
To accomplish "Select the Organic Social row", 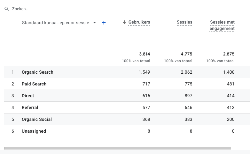I will click(x=36, y=119).
